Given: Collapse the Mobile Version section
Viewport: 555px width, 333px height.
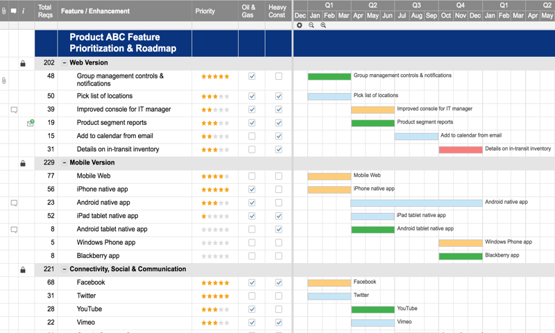Looking at the screenshot, I should pyautogui.click(x=65, y=163).
